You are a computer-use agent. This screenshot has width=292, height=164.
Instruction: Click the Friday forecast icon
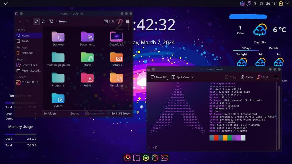coord(260,62)
